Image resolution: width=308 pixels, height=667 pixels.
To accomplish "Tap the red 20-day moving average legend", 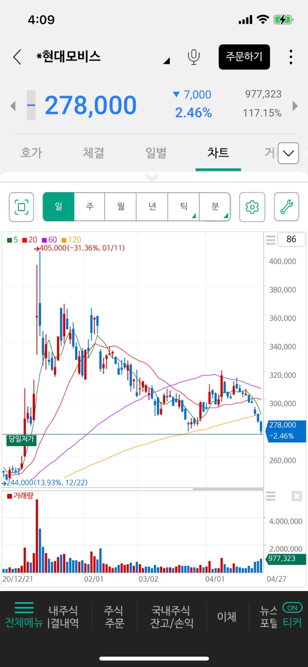I will [x=30, y=240].
